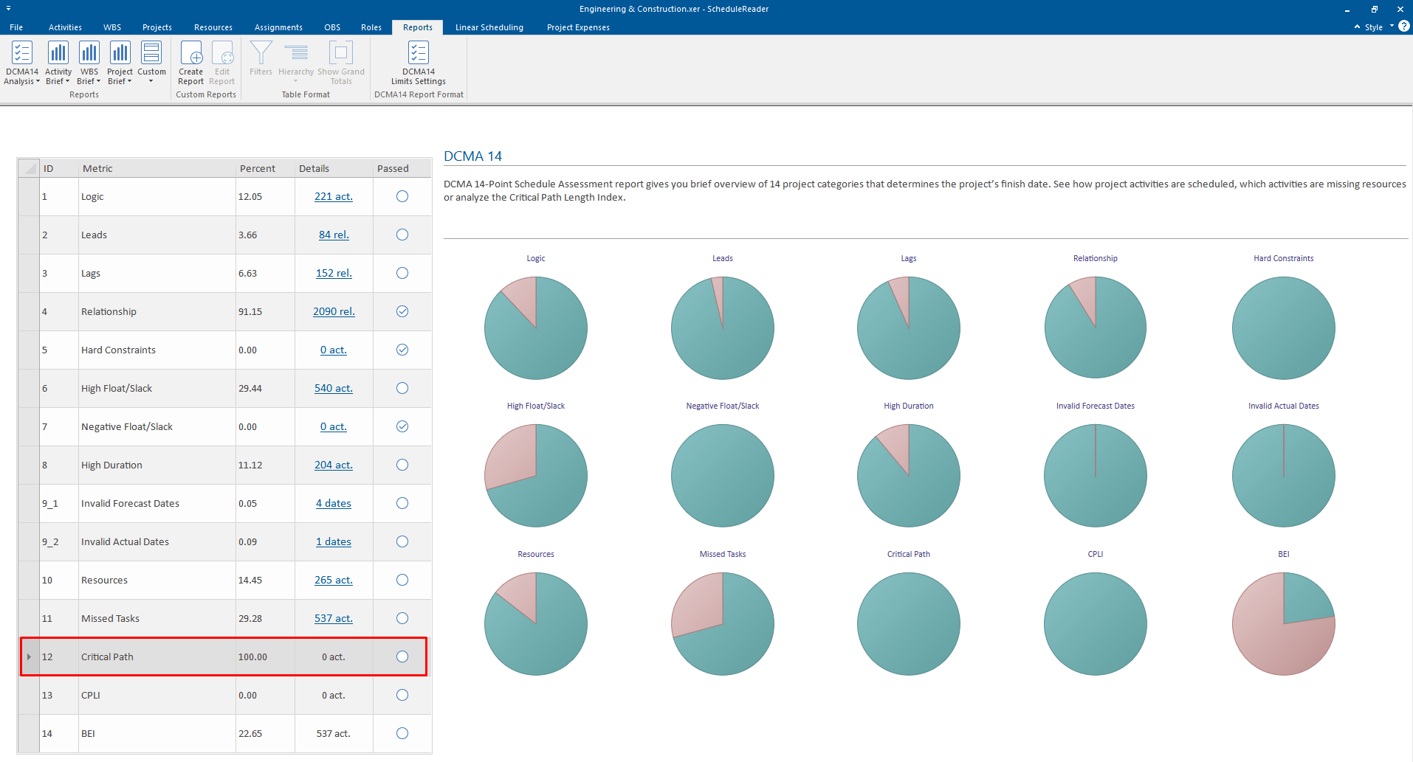Open the 265 act. Resources link
This screenshot has width=1413, height=762.
334,580
